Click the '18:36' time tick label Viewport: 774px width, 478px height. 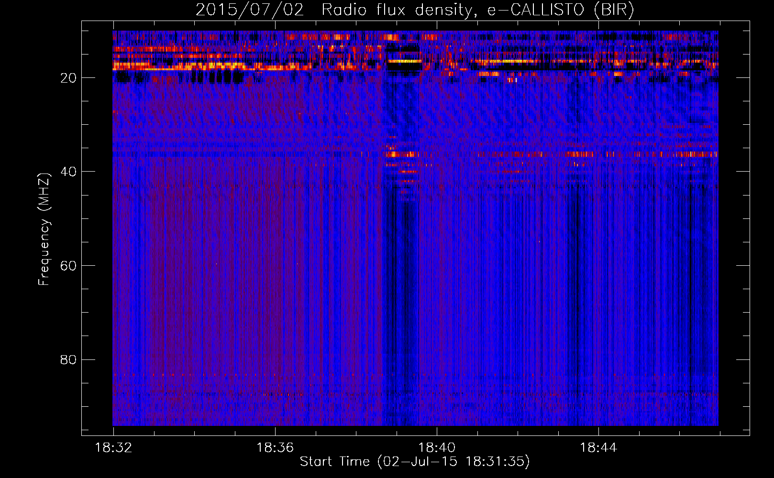pyautogui.click(x=275, y=448)
